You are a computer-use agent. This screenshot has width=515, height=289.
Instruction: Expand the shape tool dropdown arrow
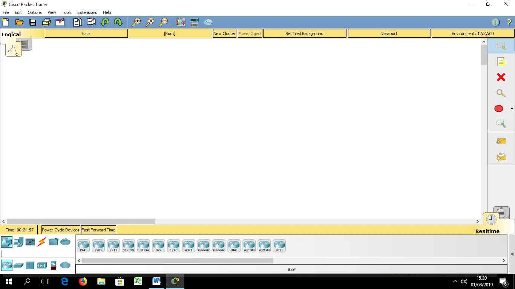512,109
